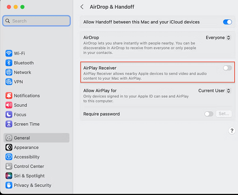Click the Sound speaker icon

(x=9, y=105)
